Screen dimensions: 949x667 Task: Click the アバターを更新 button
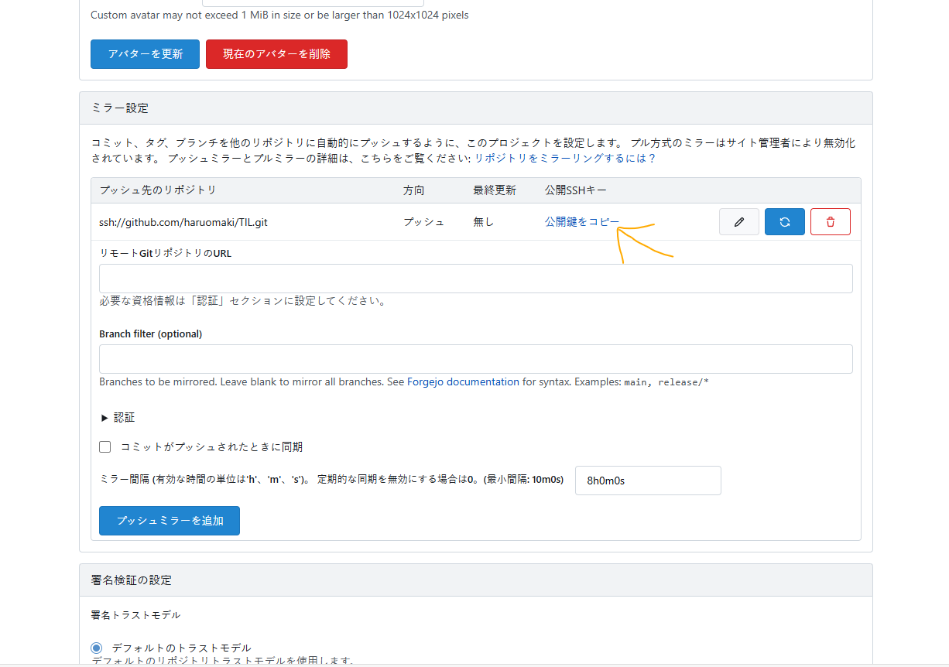[x=145, y=54]
